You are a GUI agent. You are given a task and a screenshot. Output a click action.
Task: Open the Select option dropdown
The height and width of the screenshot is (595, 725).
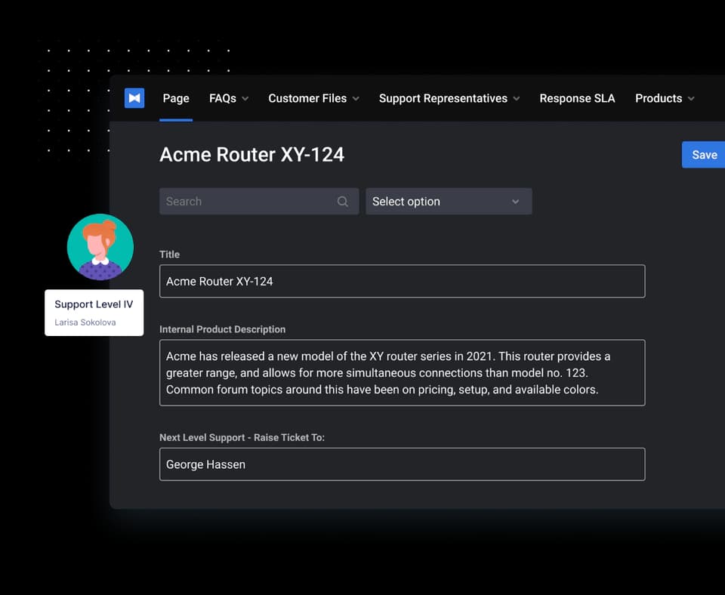(x=449, y=202)
